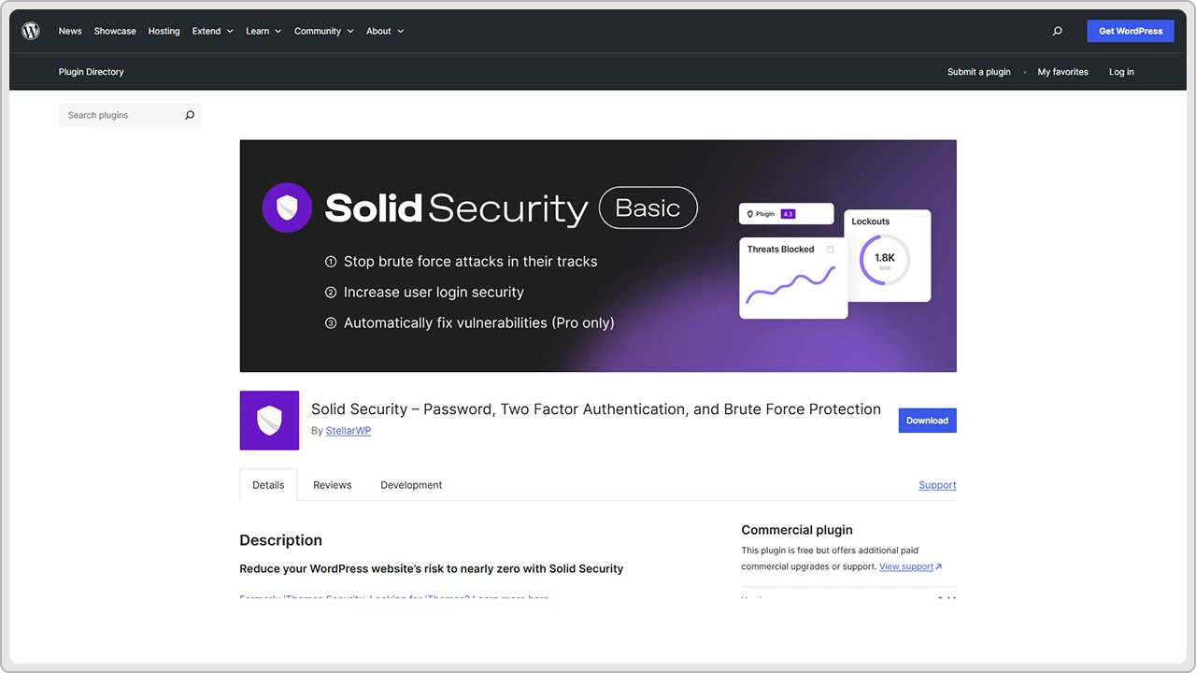Select News in the navigation bar
Viewport: 1196px width, 673px height.
70,31
